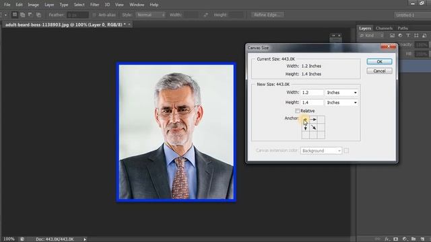Click New Size Height input field
This screenshot has width=431, height=242.
(312, 103)
